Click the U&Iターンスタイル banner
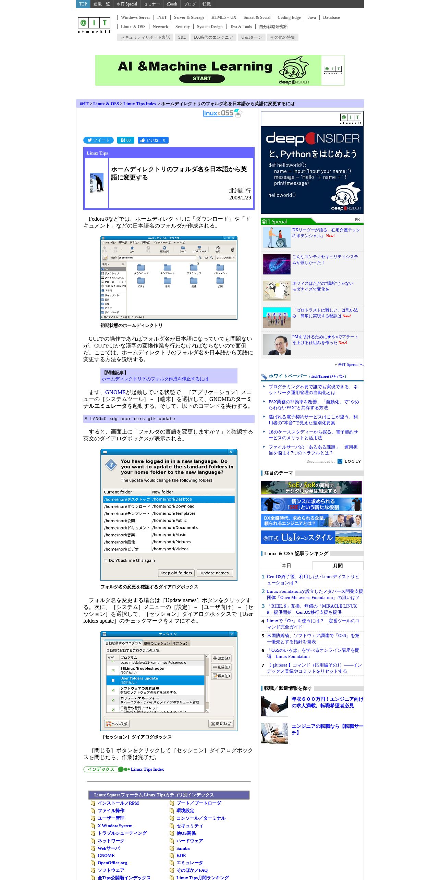The width and height of the screenshot is (440, 880). coord(311,537)
